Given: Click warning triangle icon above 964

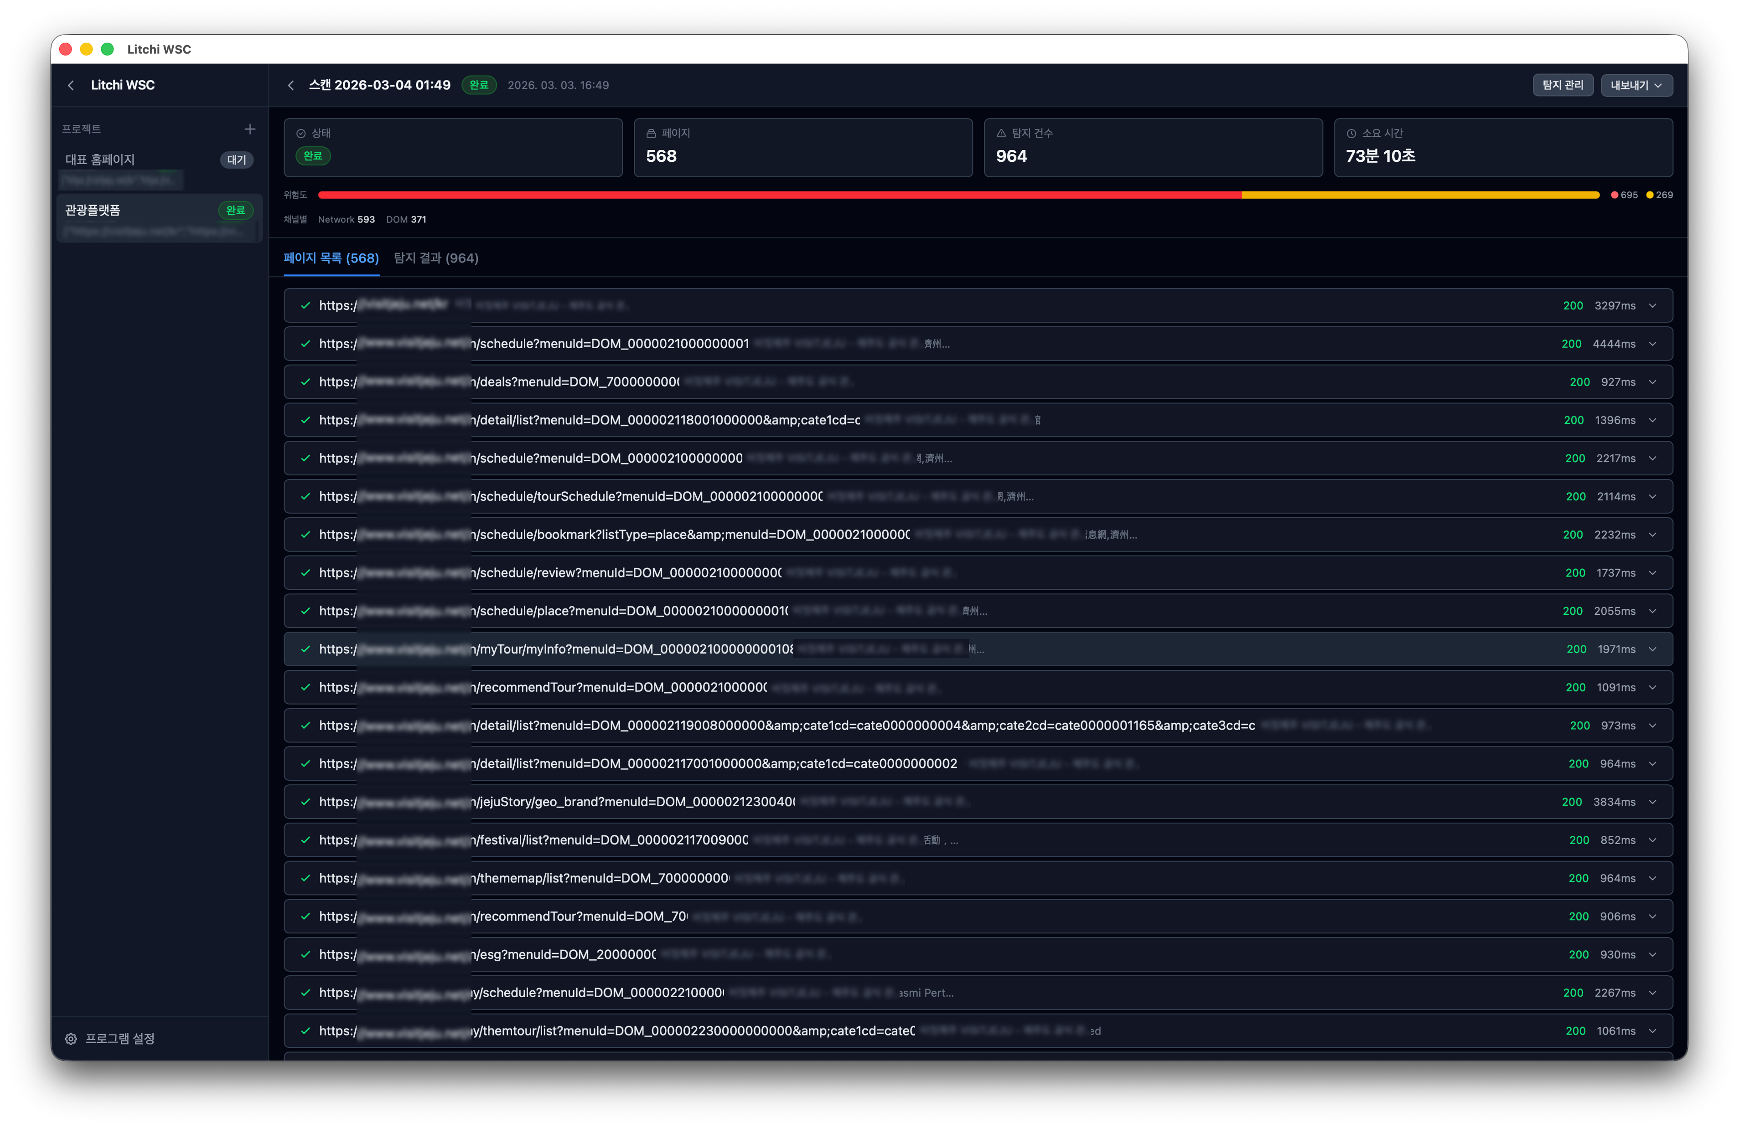Looking at the screenshot, I should [x=1001, y=133].
